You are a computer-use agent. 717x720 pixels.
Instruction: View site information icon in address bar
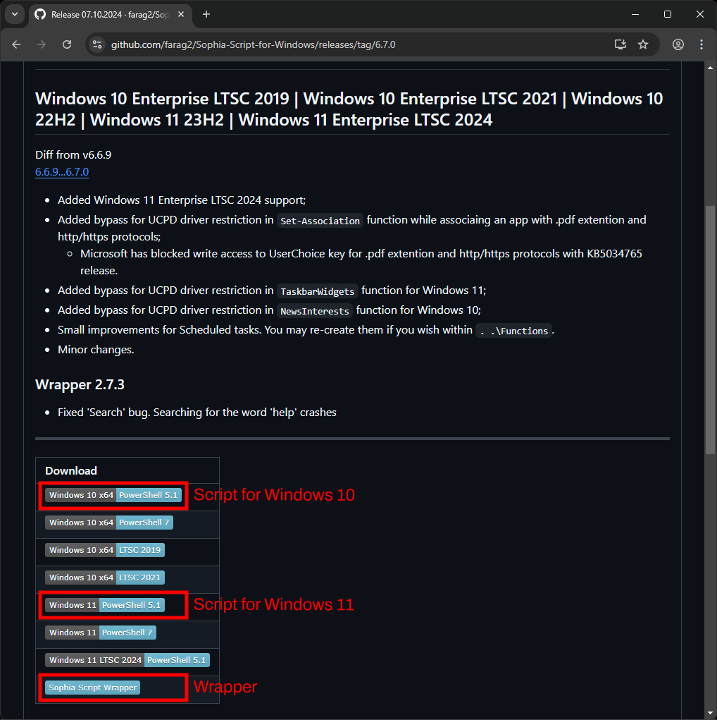[97, 44]
